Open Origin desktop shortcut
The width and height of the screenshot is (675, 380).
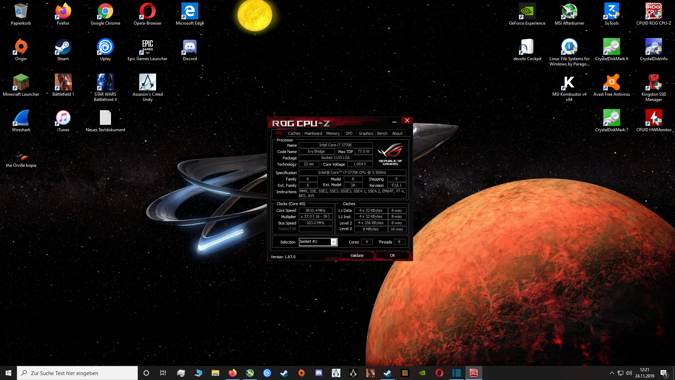point(21,50)
